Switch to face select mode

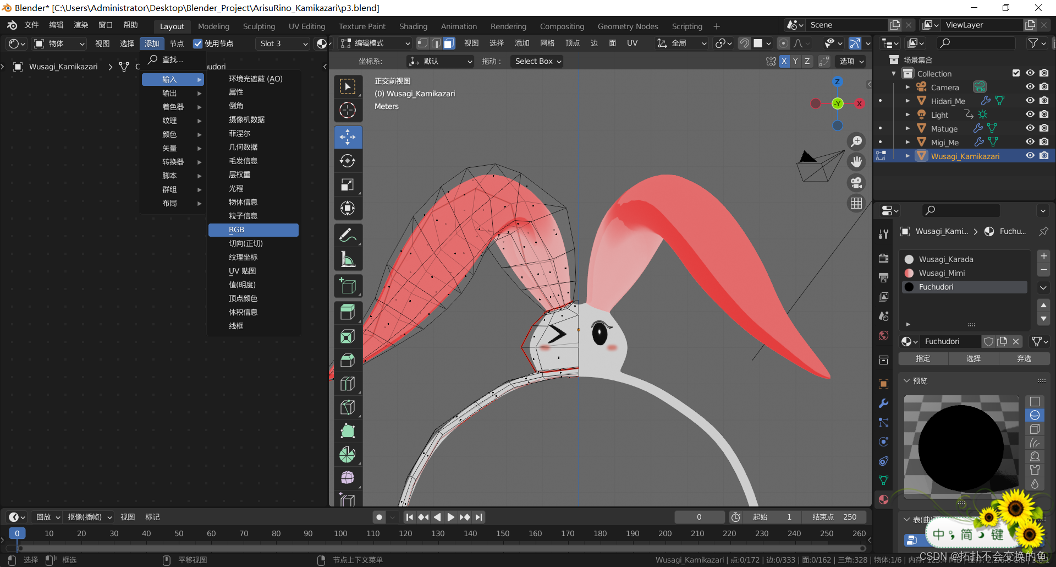[x=449, y=43]
